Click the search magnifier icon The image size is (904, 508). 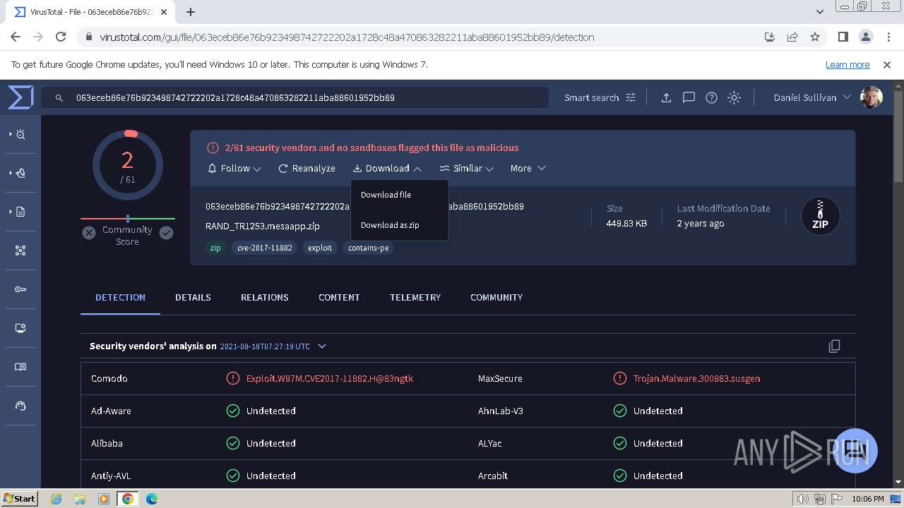(x=59, y=98)
